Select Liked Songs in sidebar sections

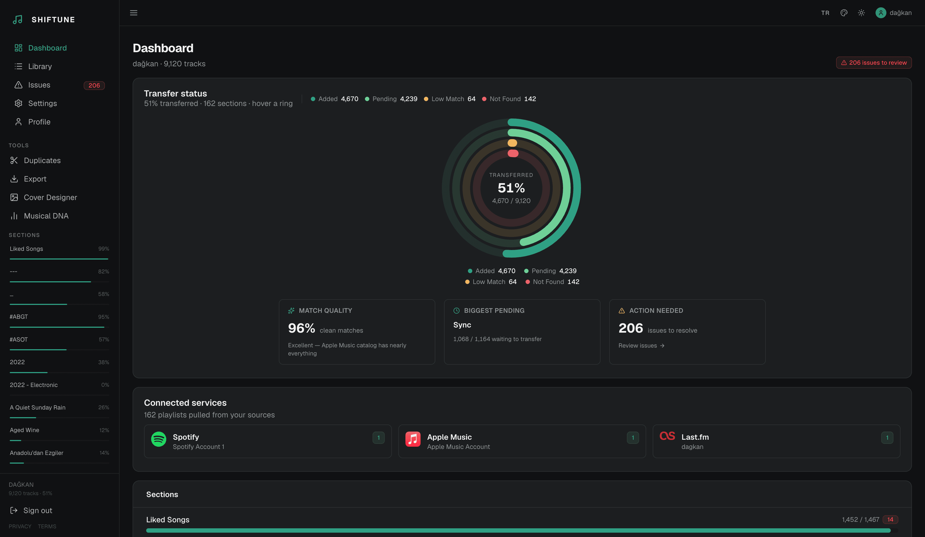[60, 252]
